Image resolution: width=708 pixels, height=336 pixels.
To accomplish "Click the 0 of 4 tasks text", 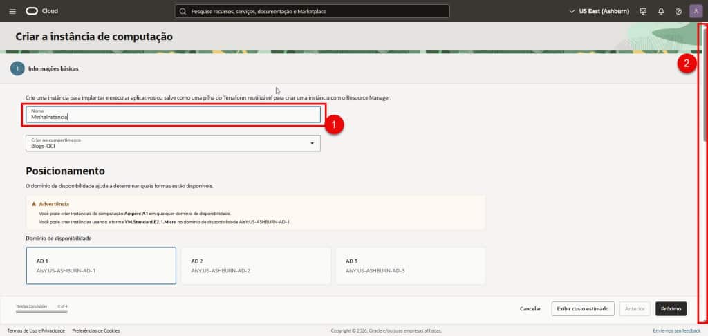I will 62,306.
